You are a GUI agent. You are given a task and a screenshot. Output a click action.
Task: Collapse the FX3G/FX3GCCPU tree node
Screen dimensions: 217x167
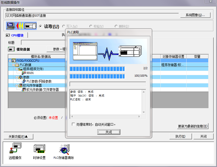(x=10, y=60)
